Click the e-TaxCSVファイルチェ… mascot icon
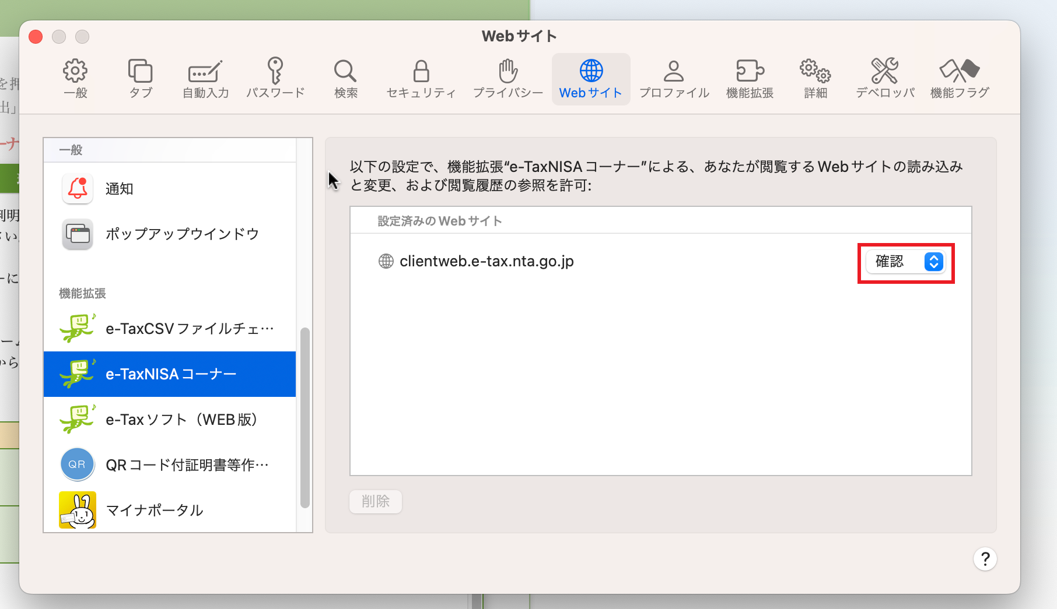The height and width of the screenshot is (609, 1057). click(78, 328)
